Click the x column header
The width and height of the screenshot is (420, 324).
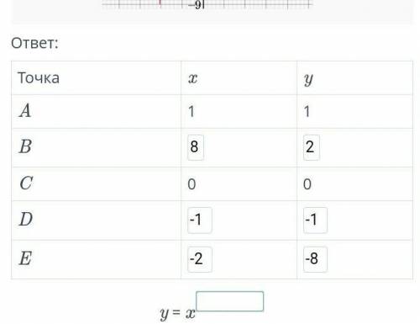coord(192,78)
